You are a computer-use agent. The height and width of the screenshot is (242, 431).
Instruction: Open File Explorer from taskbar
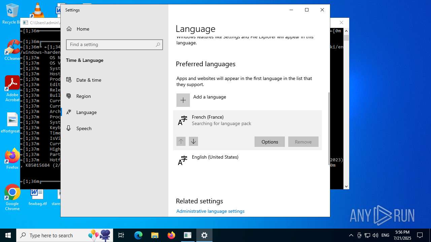click(x=155, y=235)
